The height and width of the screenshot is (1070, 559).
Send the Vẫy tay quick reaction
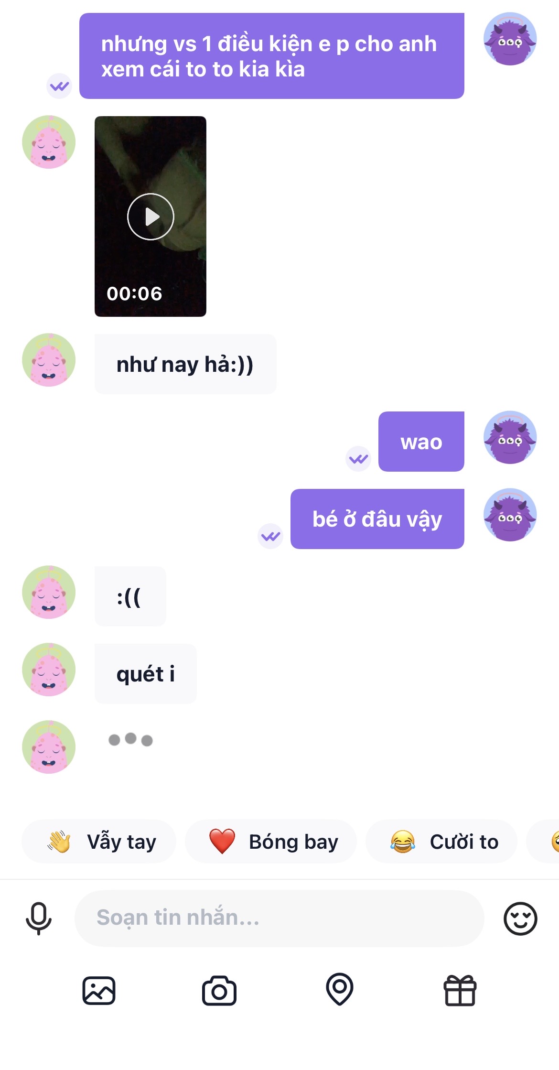(99, 842)
